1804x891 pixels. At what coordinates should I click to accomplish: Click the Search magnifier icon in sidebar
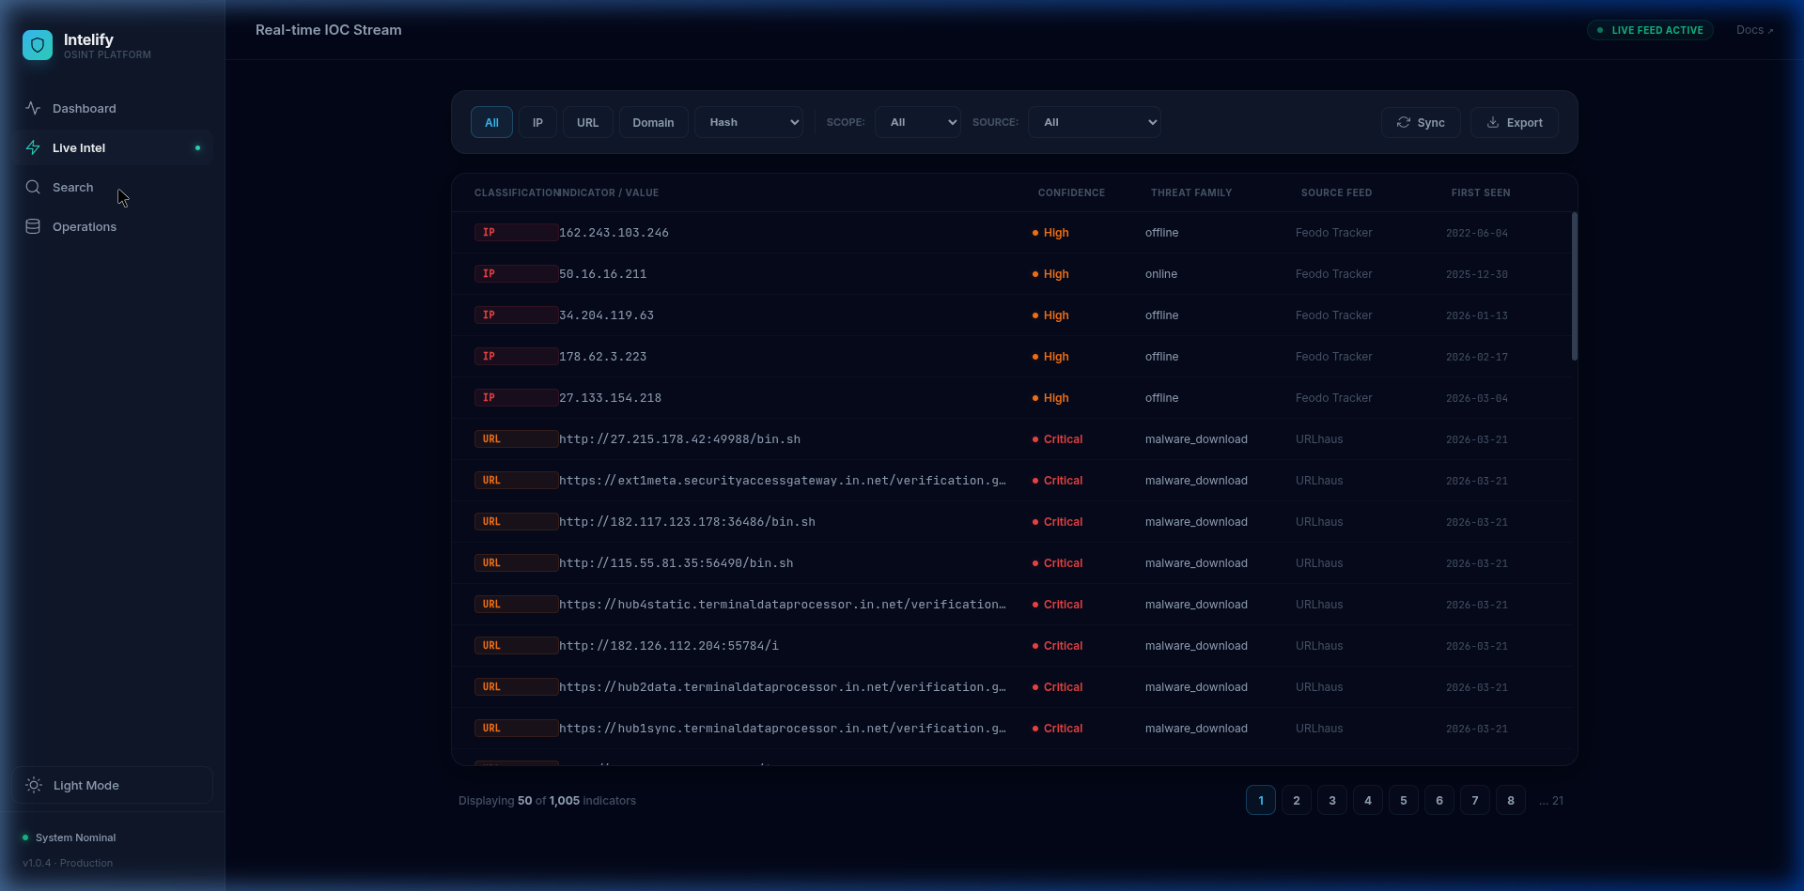click(x=33, y=187)
